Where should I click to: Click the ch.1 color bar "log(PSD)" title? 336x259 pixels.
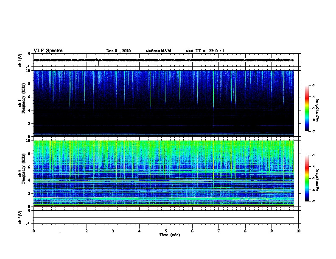tap(317, 110)
